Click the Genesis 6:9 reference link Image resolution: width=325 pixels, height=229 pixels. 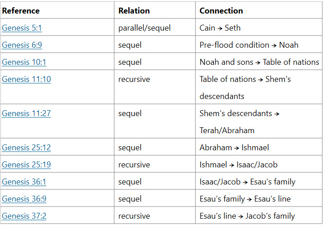click(x=22, y=45)
